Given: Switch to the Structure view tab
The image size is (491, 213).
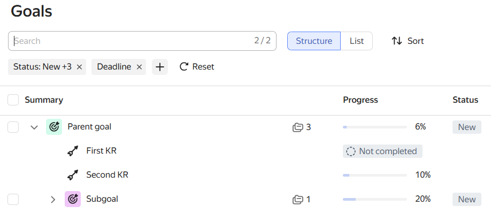Looking at the screenshot, I should click(314, 41).
